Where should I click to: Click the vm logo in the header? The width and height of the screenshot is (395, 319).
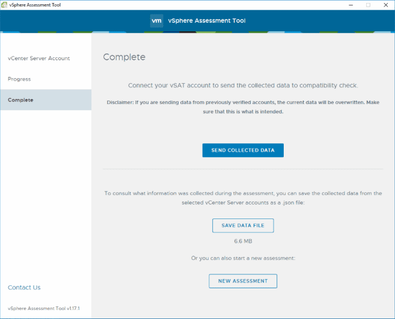pyautogui.click(x=156, y=21)
